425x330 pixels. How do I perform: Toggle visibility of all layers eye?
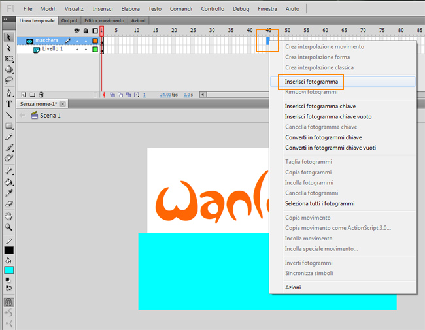[76, 31]
